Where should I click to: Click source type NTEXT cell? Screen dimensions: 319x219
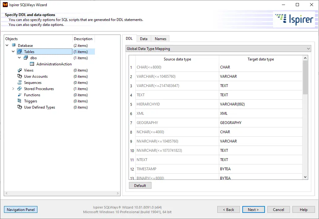click(177, 160)
